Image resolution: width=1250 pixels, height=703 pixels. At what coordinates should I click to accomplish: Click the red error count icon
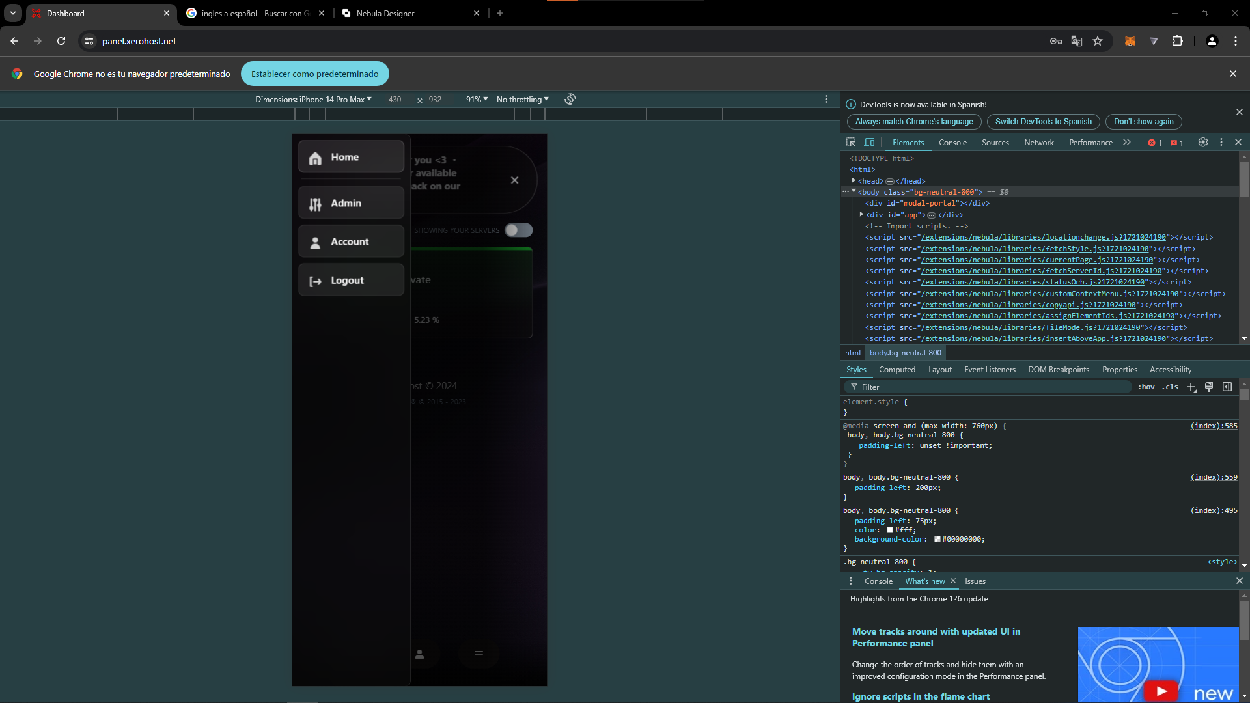pos(1155,143)
